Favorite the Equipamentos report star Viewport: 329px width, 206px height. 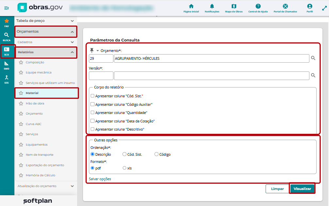[21, 144]
